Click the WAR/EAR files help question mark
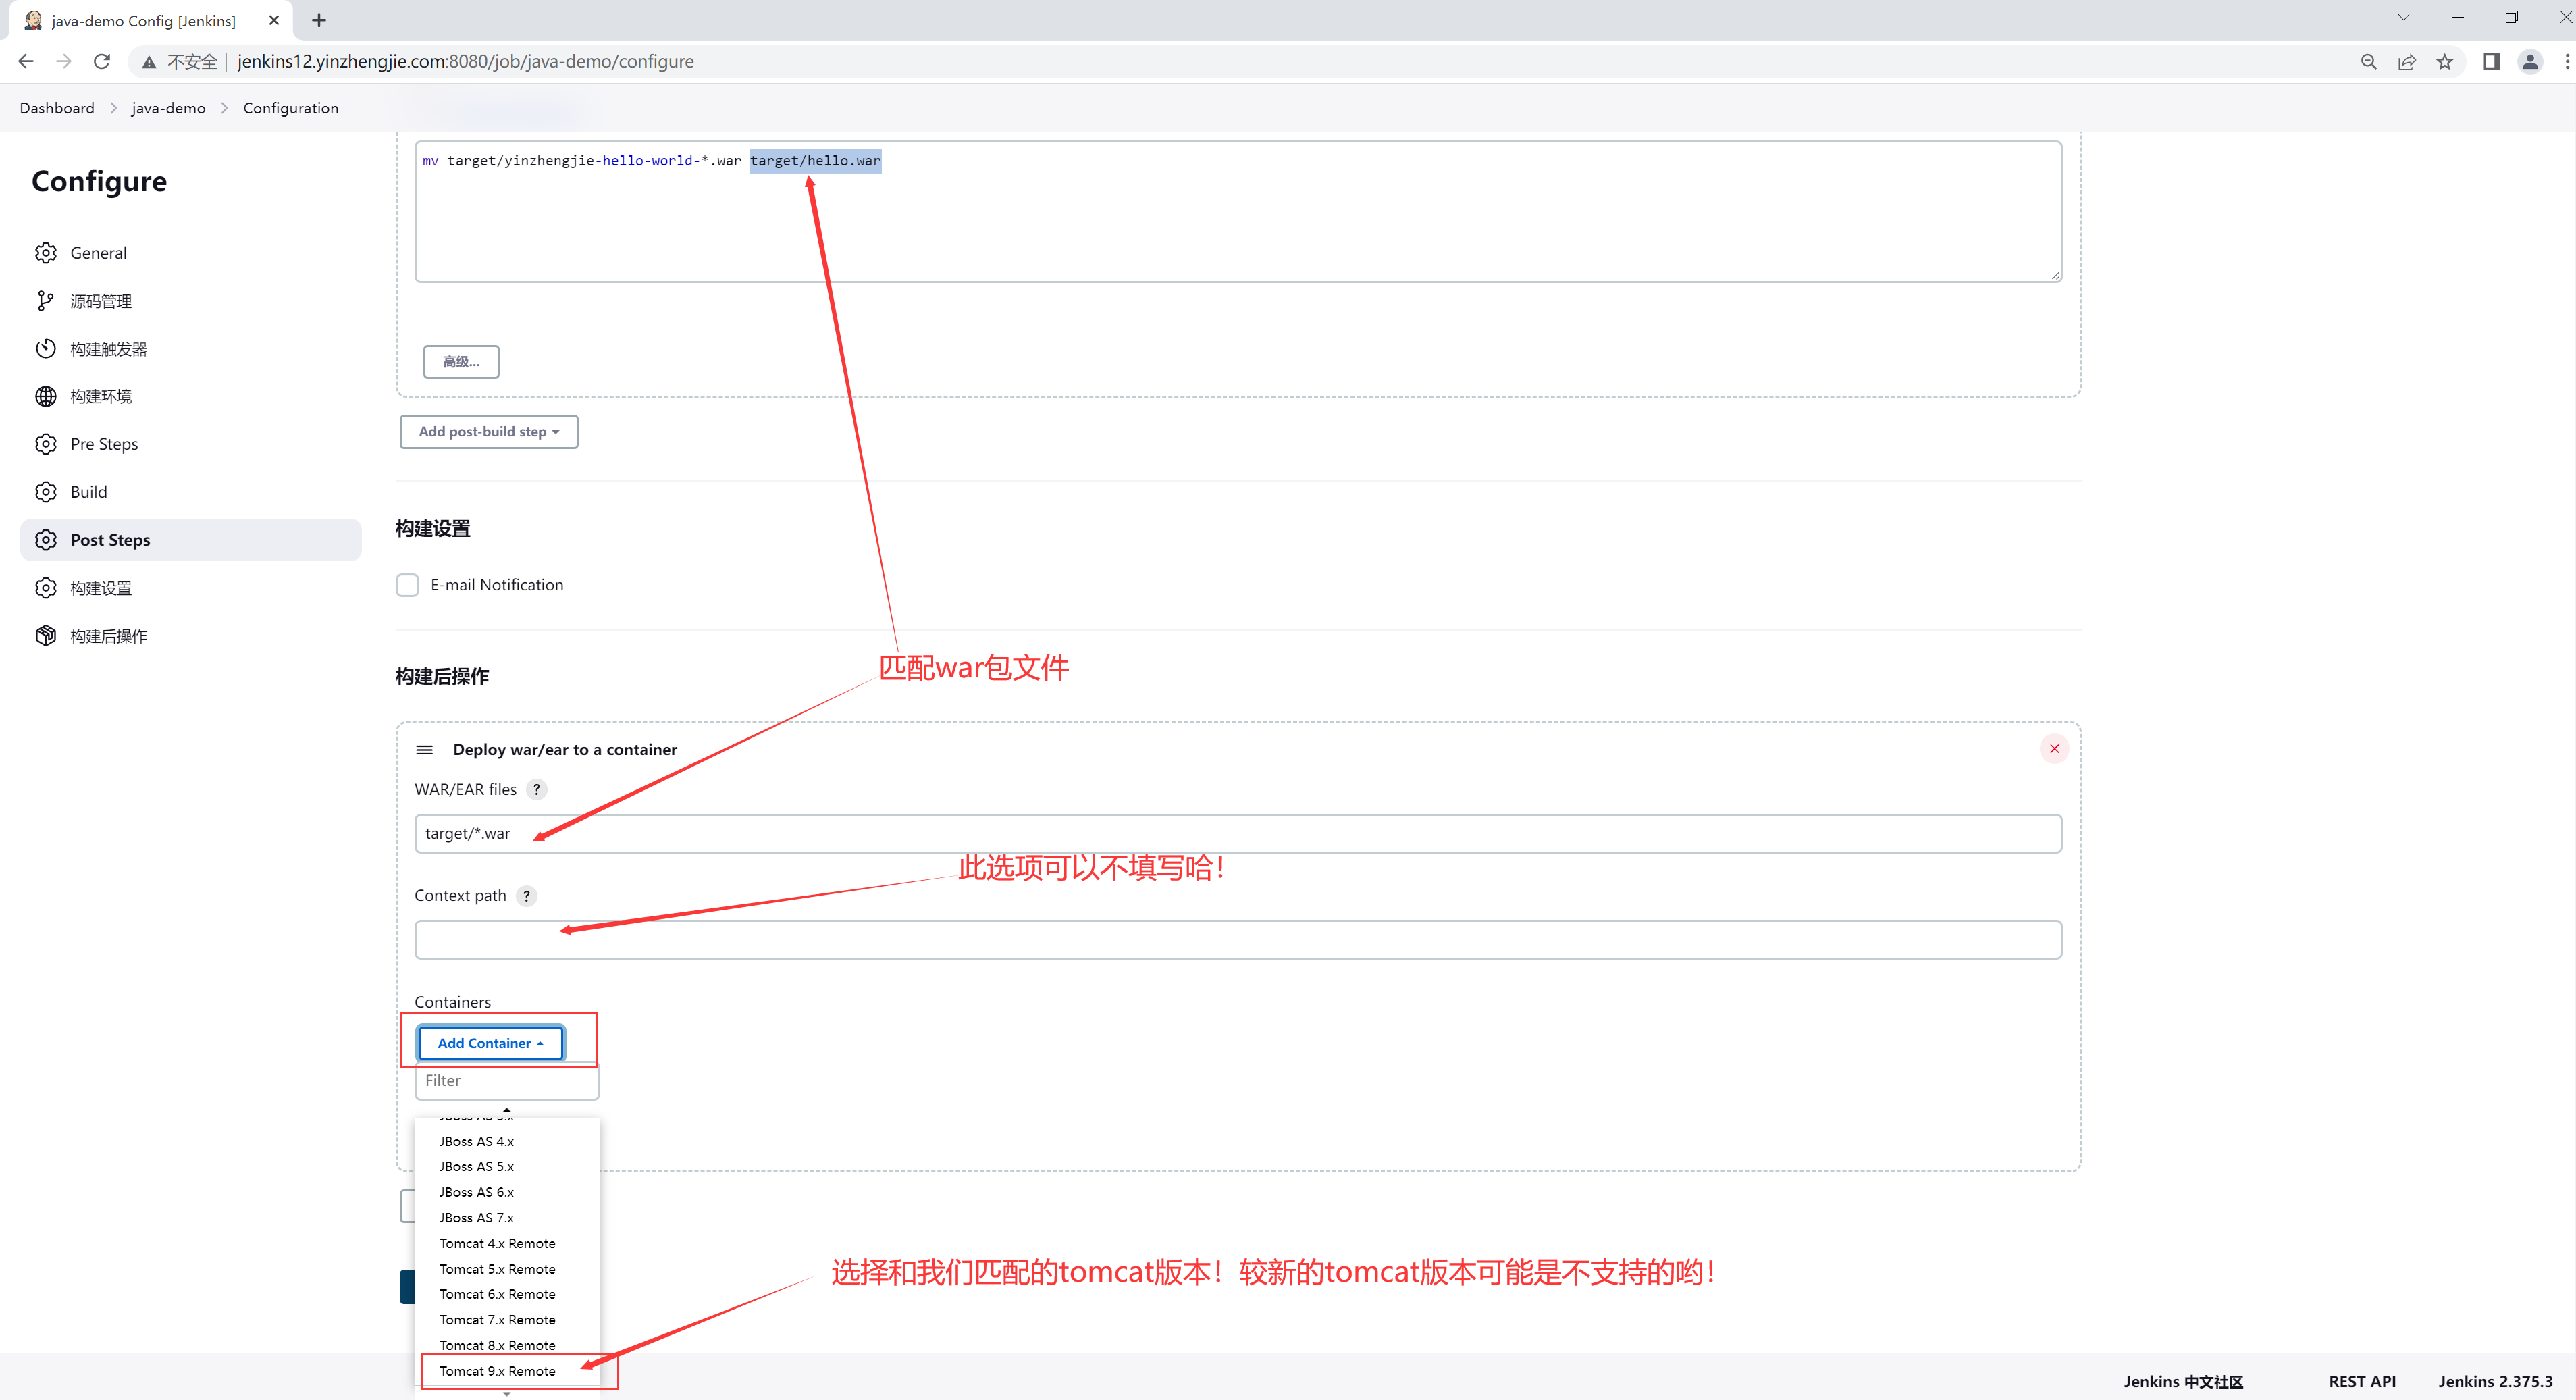Image resolution: width=2576 pixels, height=1400 pixels. point(537,790)
